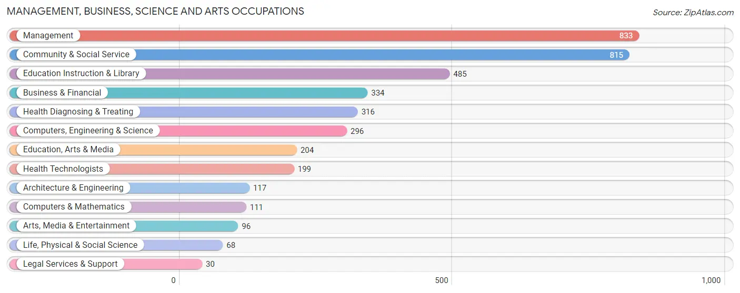Select Computers, Engineering & Science bar
The height and width of the screenshot is (293, 740).
[178, 131]
